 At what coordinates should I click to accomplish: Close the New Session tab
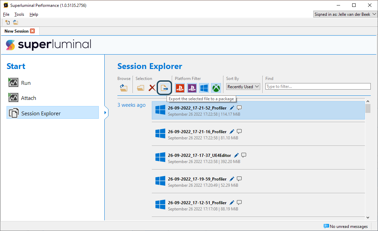(x=32, y=31)
